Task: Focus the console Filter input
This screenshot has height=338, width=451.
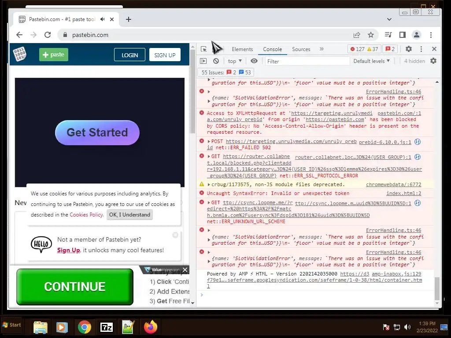Action: [x=307, y=61]
